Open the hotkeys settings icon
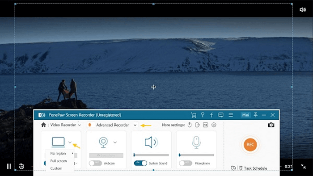The width and height of the screenshot is (313, 176). click(x=205, y=125)
